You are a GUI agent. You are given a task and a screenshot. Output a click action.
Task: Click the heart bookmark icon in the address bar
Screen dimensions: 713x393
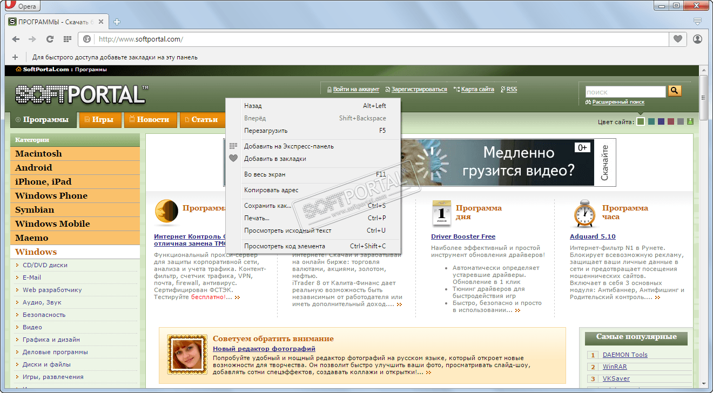tap(677, 39)
